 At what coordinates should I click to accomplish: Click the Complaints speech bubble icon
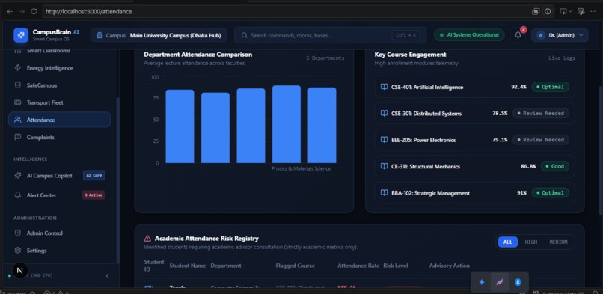click(18, 137)
